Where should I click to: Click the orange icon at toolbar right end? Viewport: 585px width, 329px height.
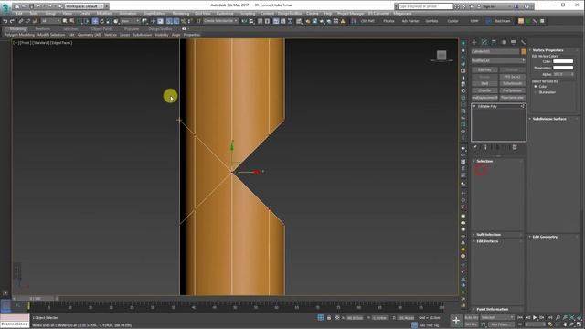click(521, 21)
